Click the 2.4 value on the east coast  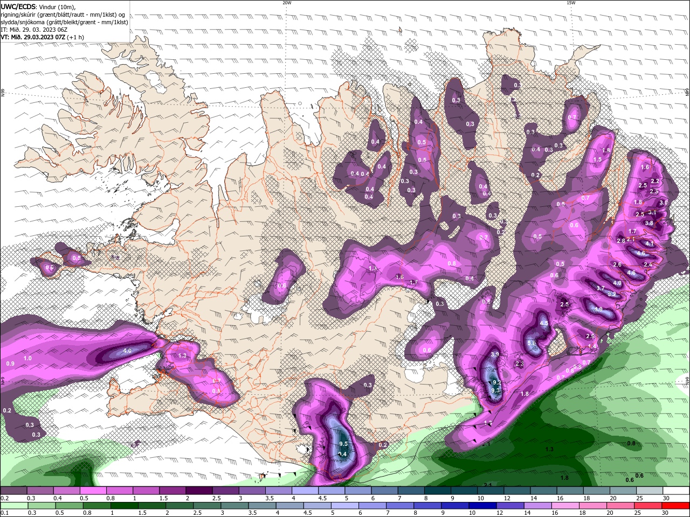click(648, 264)
